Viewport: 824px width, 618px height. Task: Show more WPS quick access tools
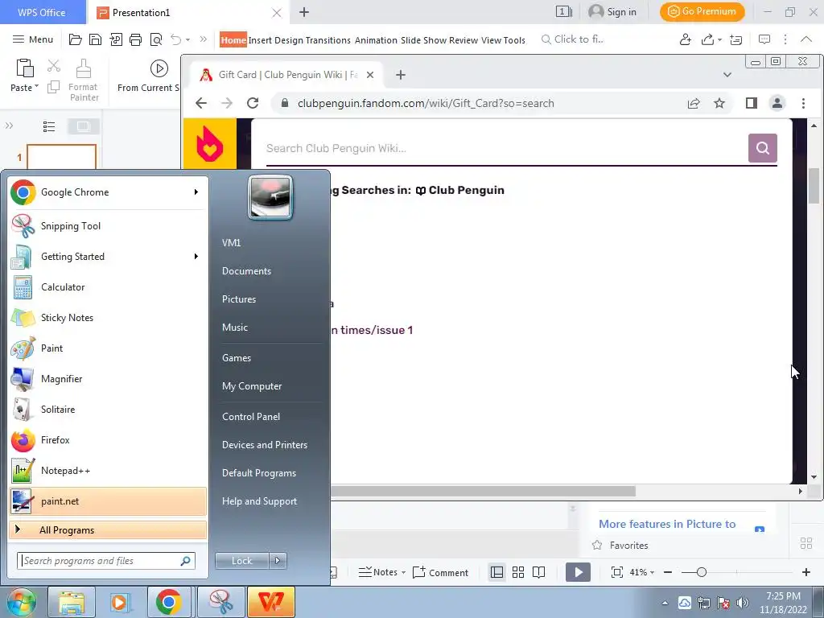[204, 39]
